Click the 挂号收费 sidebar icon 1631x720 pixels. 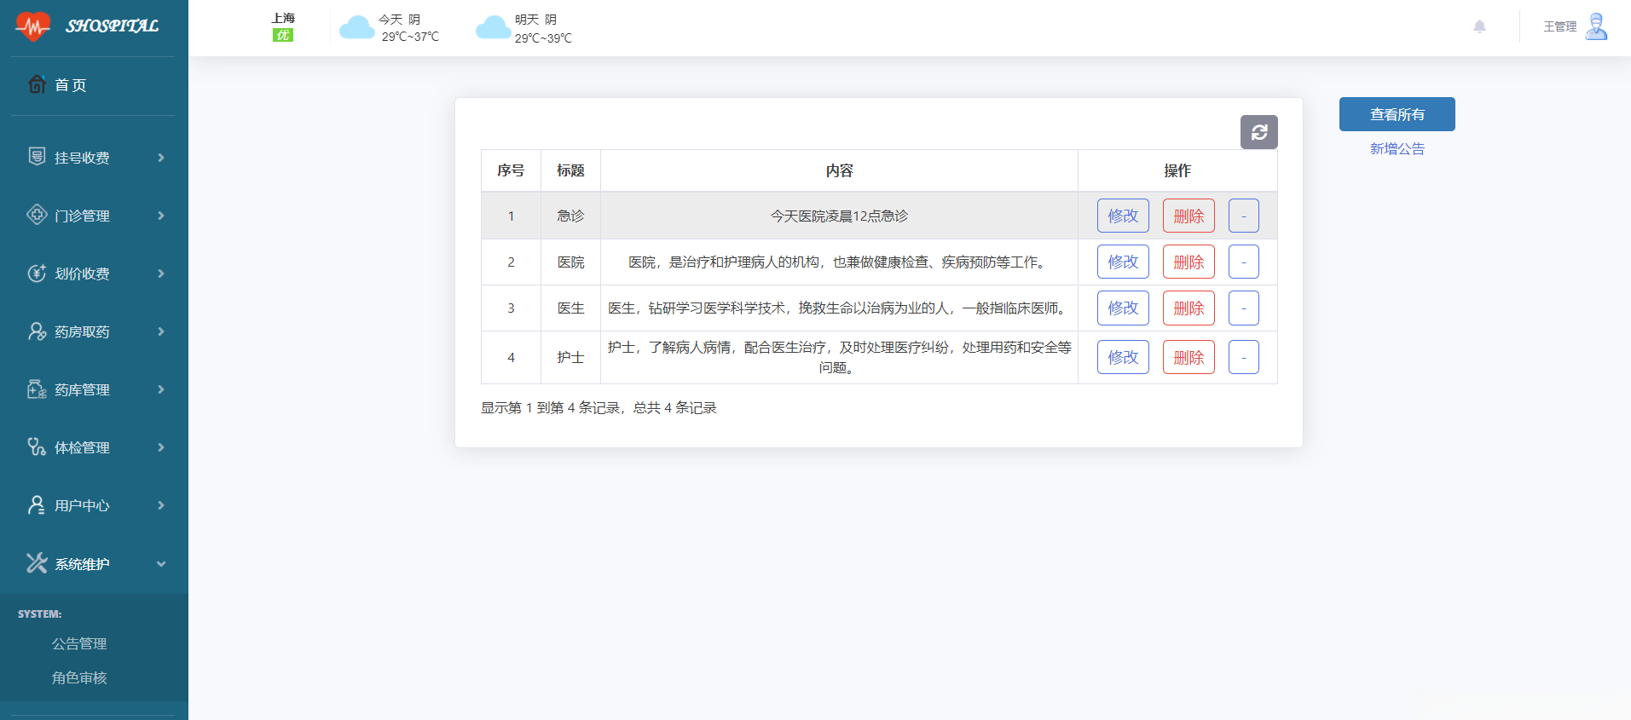(37, 157)
